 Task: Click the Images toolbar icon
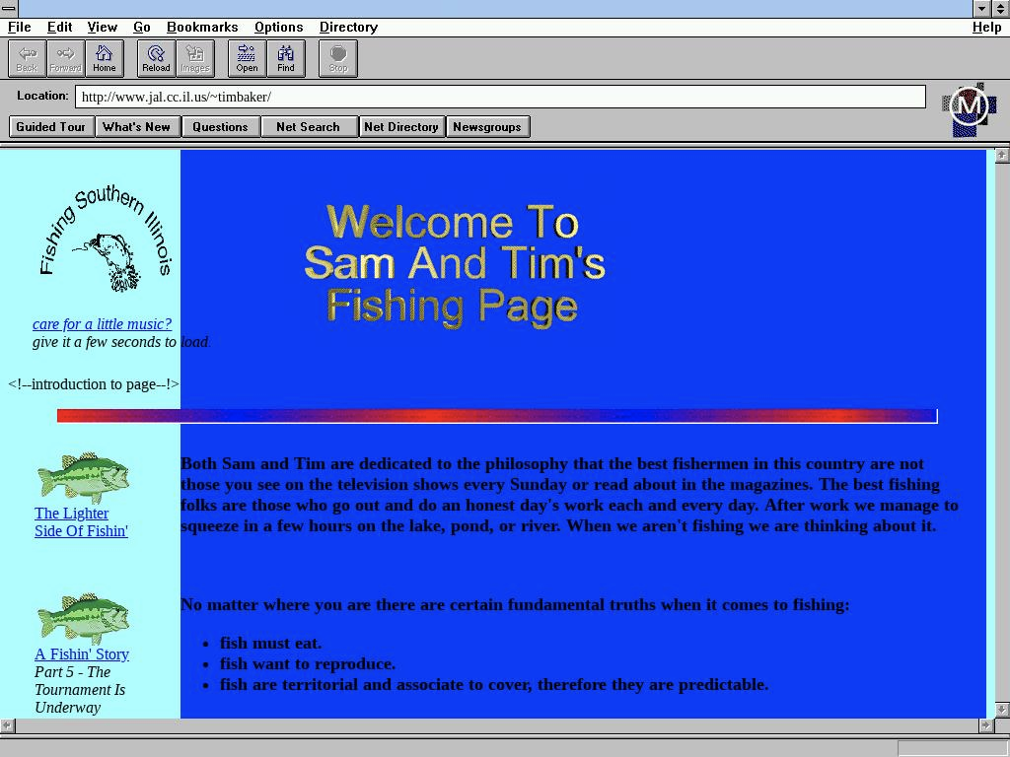coord(194,58)
